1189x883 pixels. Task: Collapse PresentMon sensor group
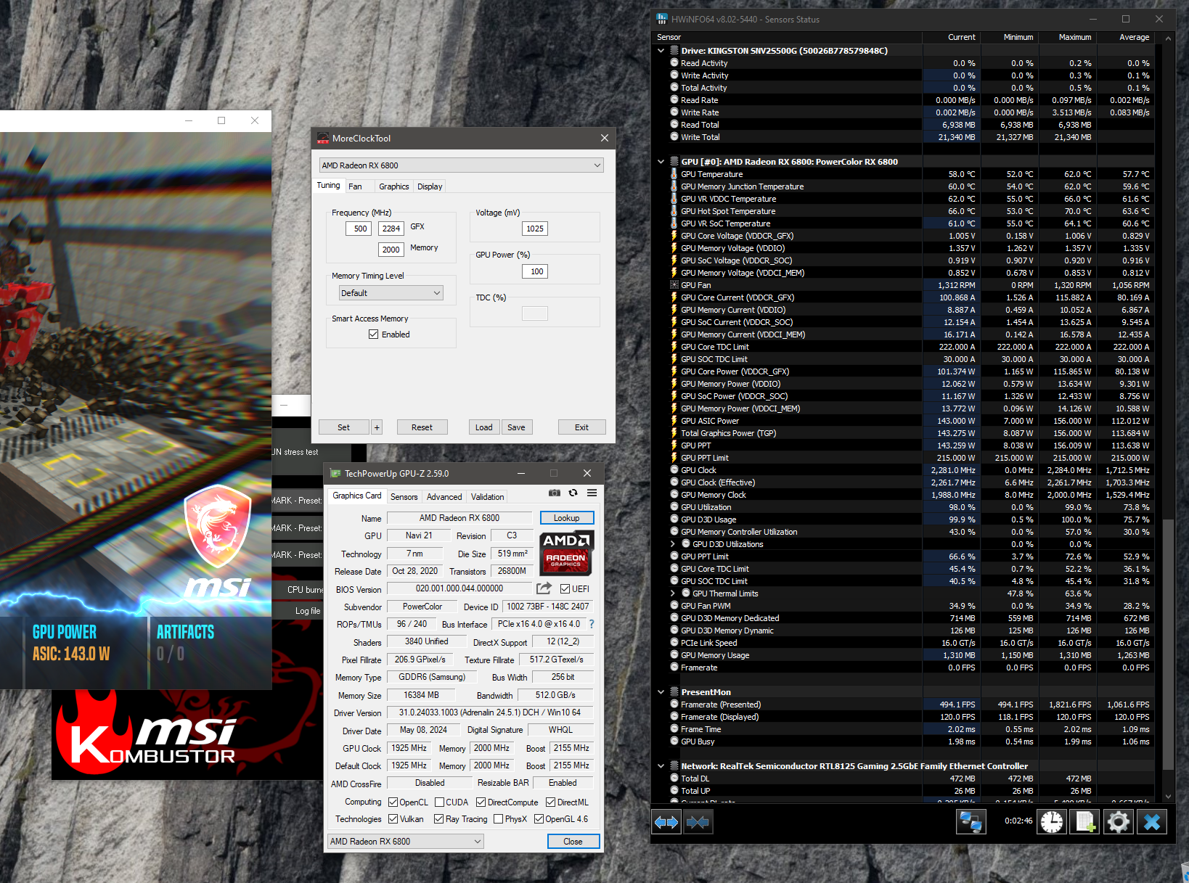pos(661,692)
